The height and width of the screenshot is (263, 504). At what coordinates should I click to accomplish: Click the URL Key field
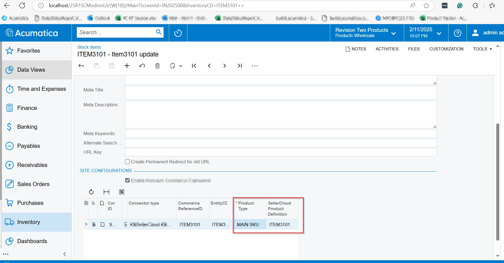[281, 152]
